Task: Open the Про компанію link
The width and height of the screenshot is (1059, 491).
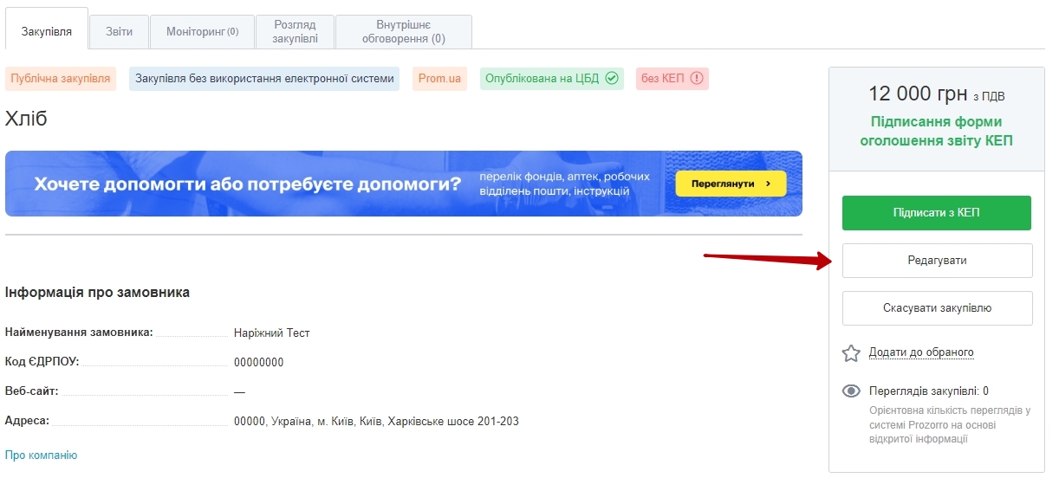Action: (x=41, y=455)
